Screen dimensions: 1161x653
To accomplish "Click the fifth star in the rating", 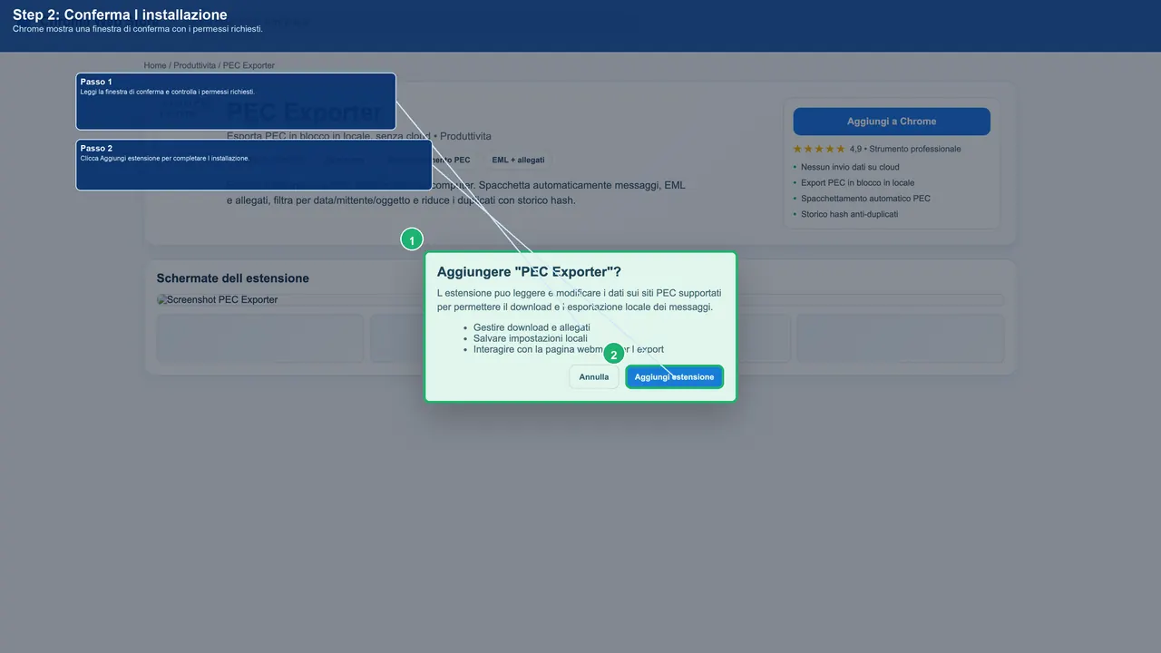I will (839, 148).
